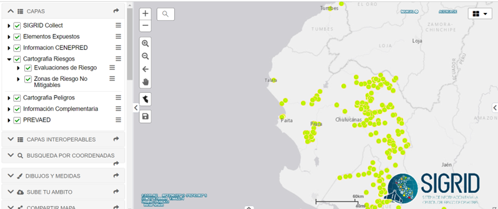Uncheck Información Complementaria layer
498x209 pixels.
(x=17, y=109)
